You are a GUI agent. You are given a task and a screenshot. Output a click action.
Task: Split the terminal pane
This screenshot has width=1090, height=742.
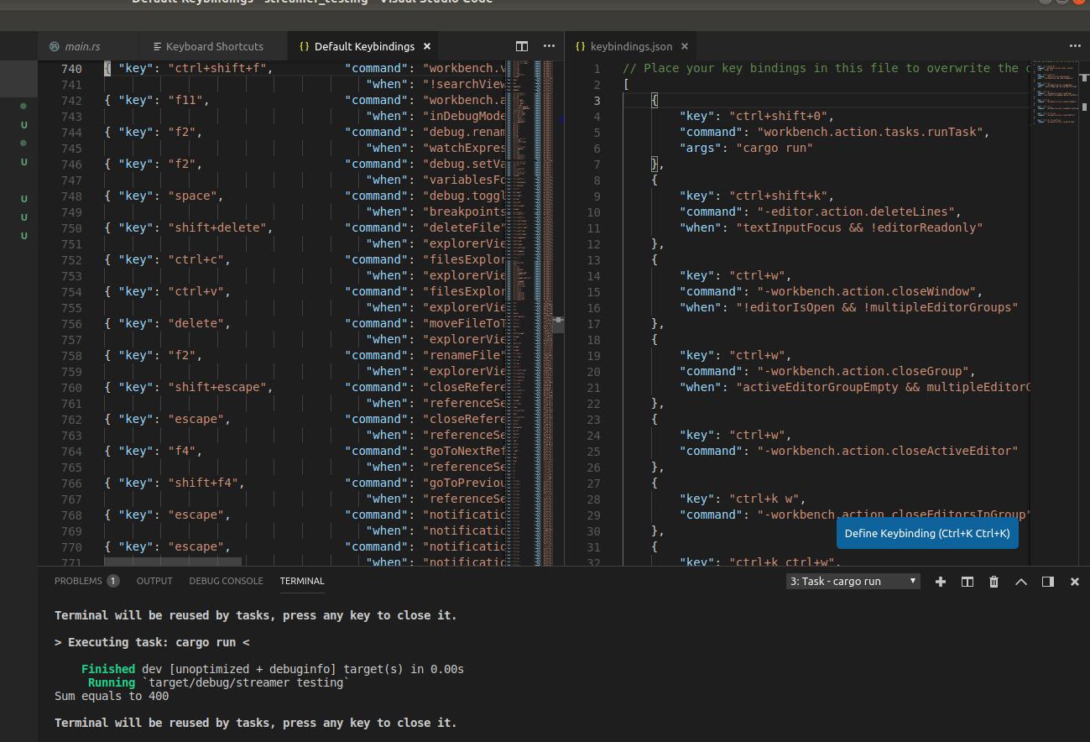point(967,582)
